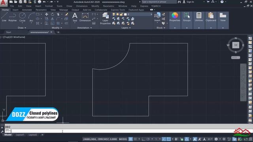Click the Sign In button
The image size is (253, 142).
click(x=189, y=2)
